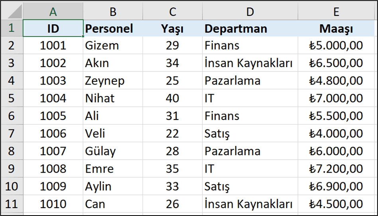The width and height of the screenshot is (378, 216).
Task: Select the age cell showing 22
Action: [x=172, y=133]
